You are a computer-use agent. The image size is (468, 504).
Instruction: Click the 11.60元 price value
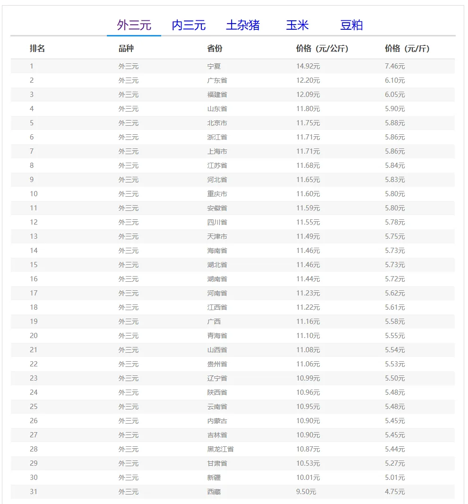(308, 194)
